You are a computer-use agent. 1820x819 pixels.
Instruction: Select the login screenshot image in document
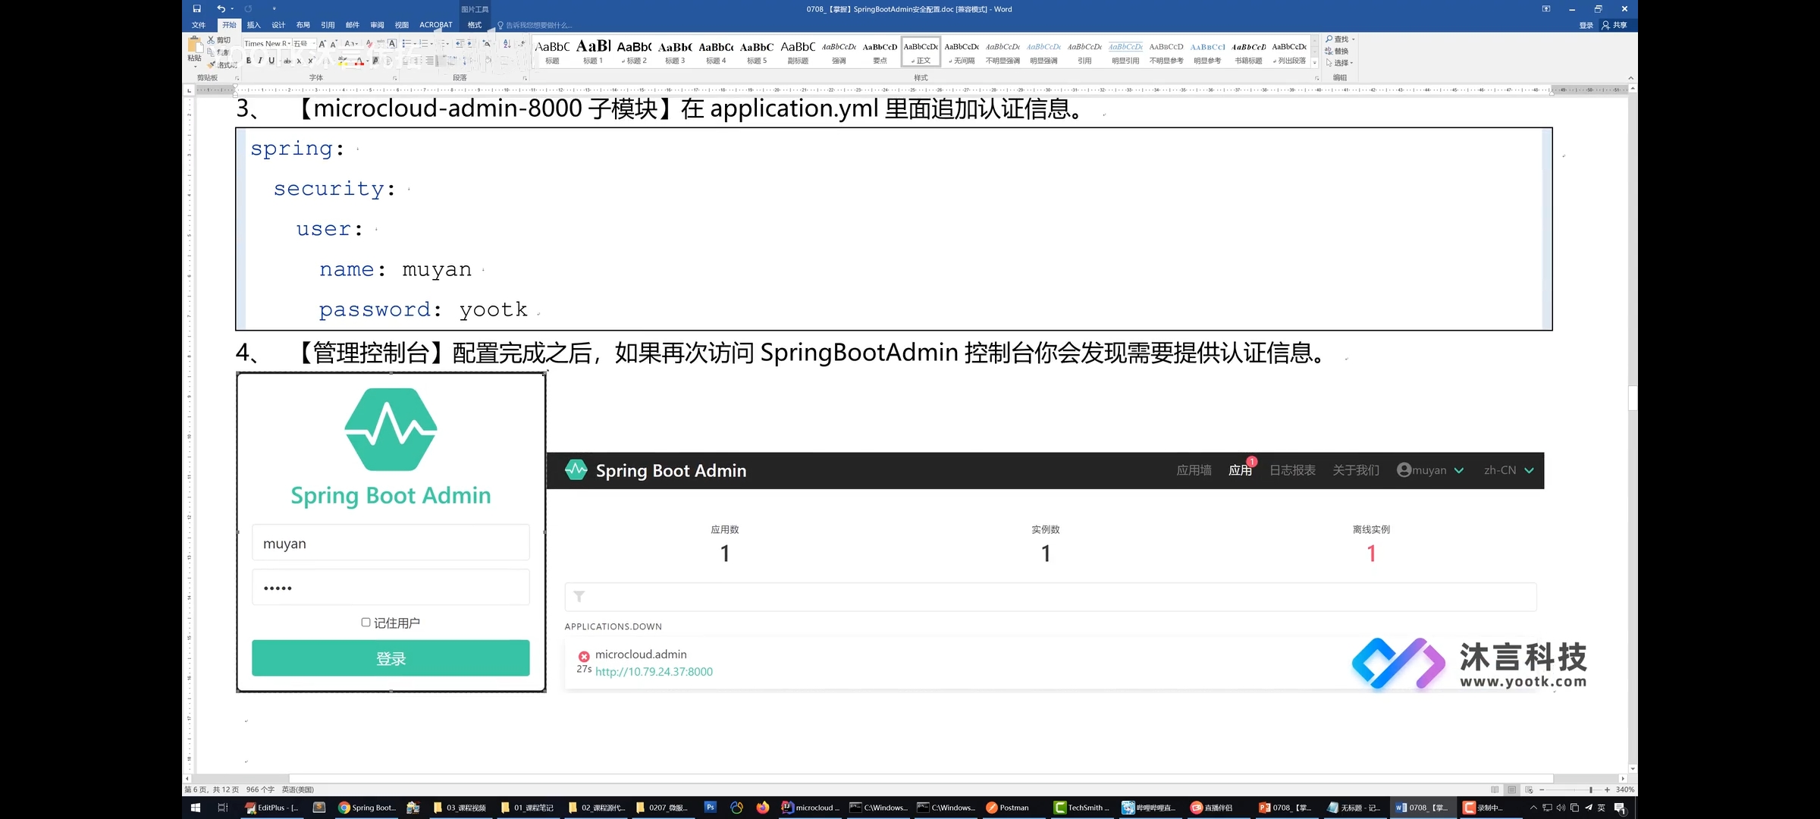391,532
